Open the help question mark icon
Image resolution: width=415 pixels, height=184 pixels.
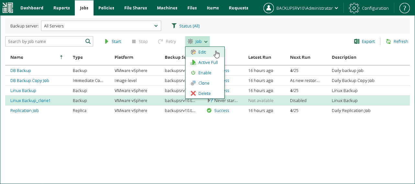(x=404, y=8)
